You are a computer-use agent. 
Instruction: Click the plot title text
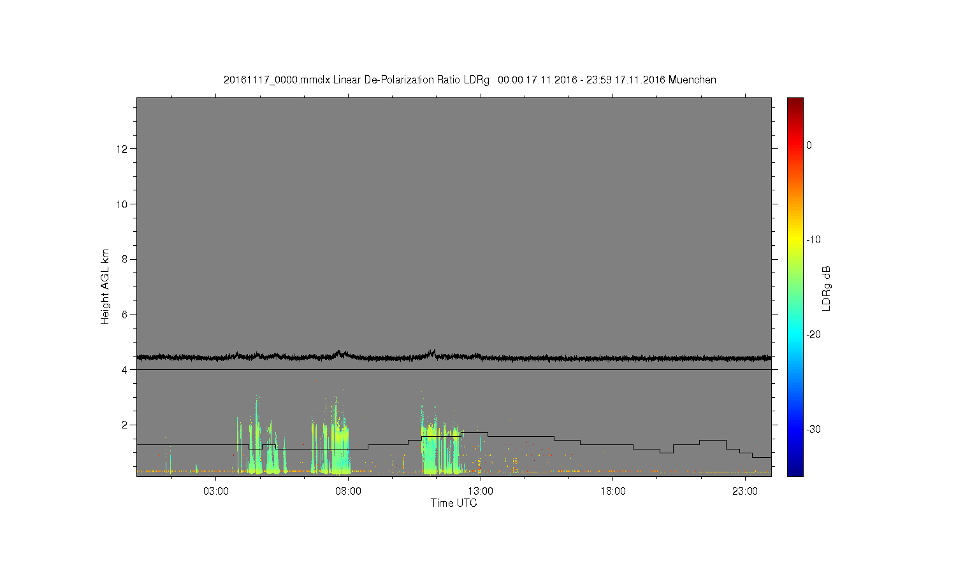point(470,80)
